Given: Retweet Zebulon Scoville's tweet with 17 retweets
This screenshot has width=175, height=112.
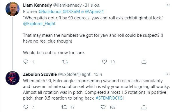Looking at the screenshot, I should 64,107.
